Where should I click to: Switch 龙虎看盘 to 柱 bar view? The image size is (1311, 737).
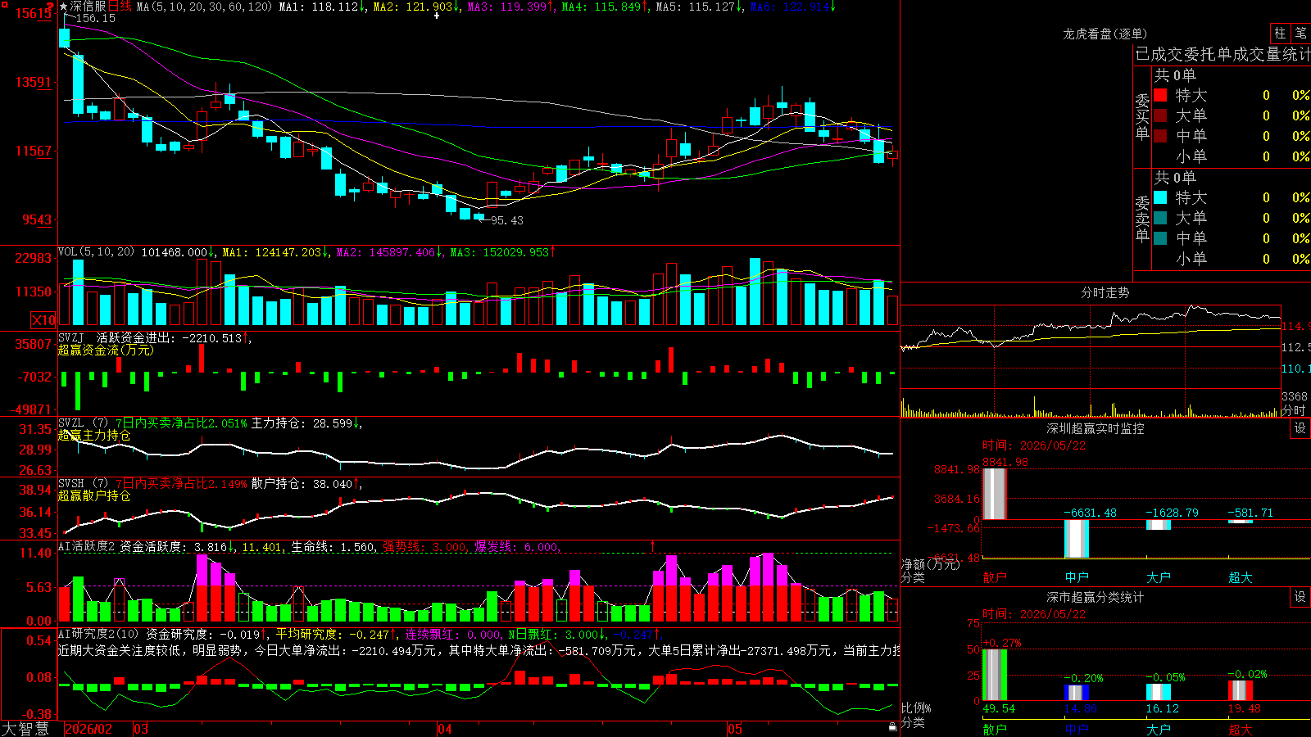coord(1280,33)
